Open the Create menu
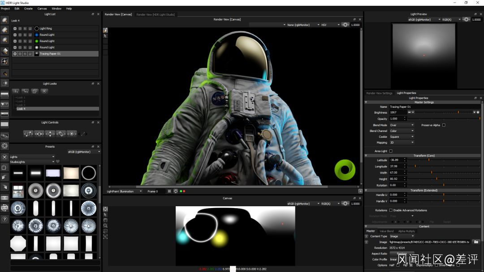Image resolution: width=484 pixels, height=272 pixels. coord(28,8)
